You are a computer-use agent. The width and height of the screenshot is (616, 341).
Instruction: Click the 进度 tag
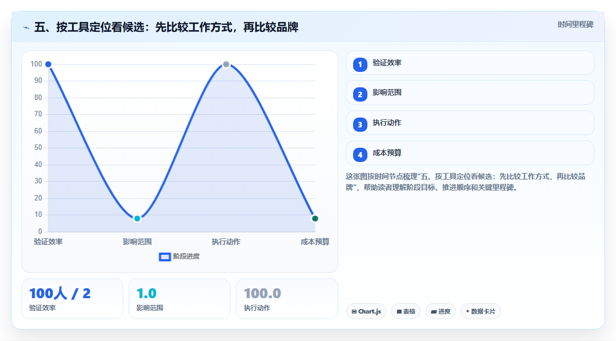(441, 311)
